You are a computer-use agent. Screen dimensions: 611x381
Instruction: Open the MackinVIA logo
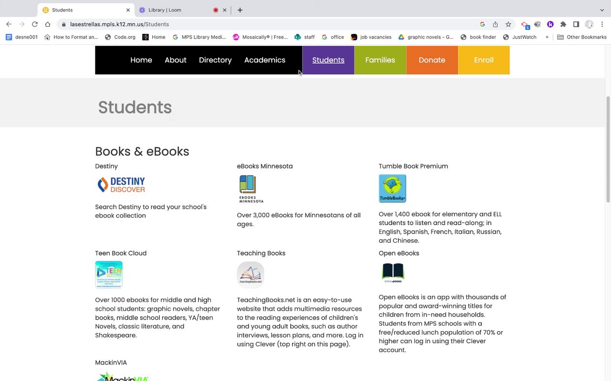click(123, 377)
